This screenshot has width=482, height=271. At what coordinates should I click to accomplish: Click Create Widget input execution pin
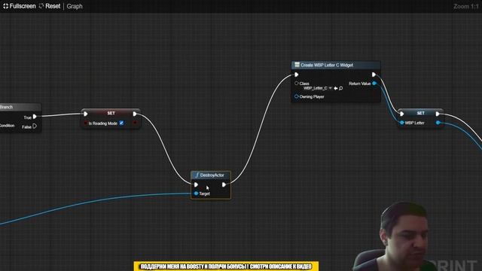296,75
